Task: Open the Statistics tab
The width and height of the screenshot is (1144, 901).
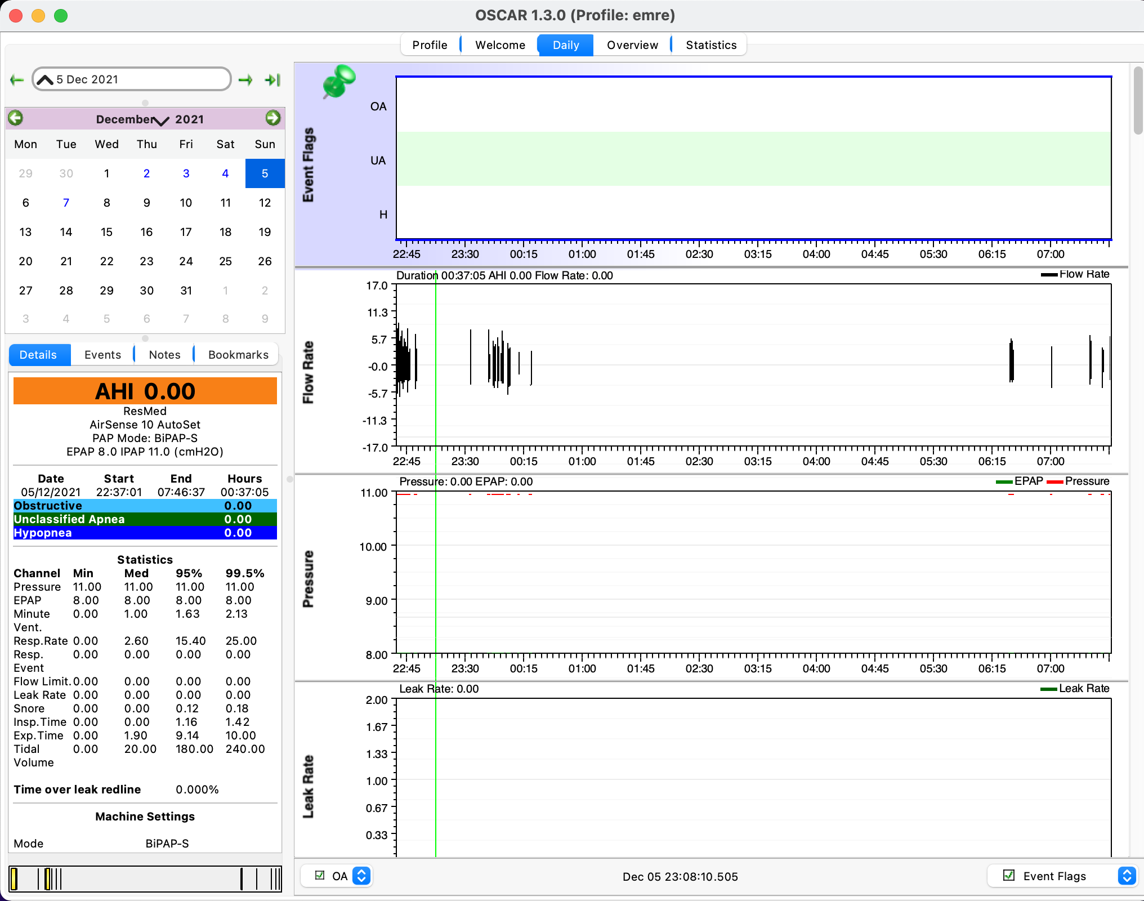Action: pyautogui.click(x=711, y=45)
